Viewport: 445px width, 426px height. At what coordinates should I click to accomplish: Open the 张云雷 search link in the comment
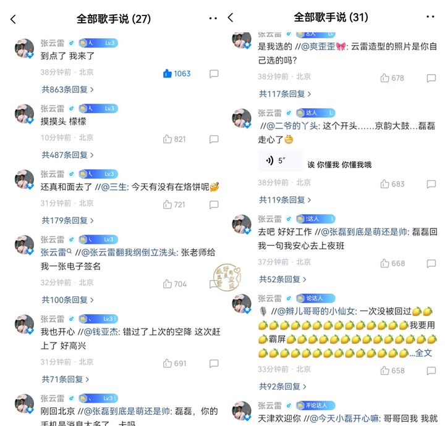(56, 253)
